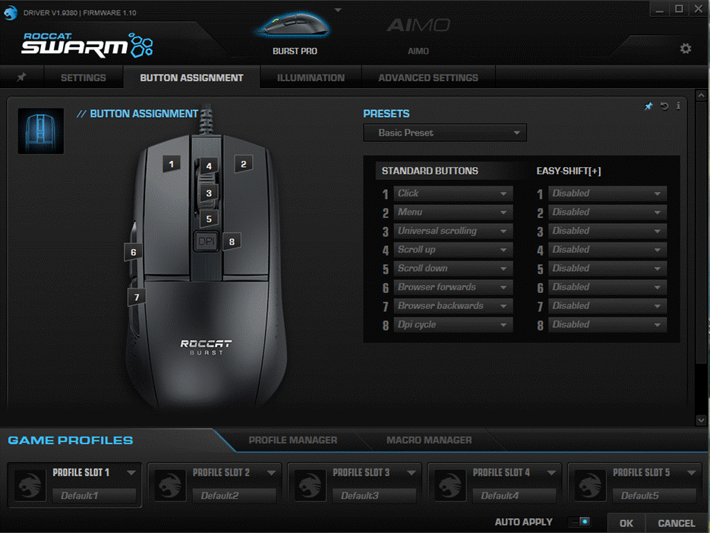Open the gear settings icon
Screen dimensions: 710x533
685,49
